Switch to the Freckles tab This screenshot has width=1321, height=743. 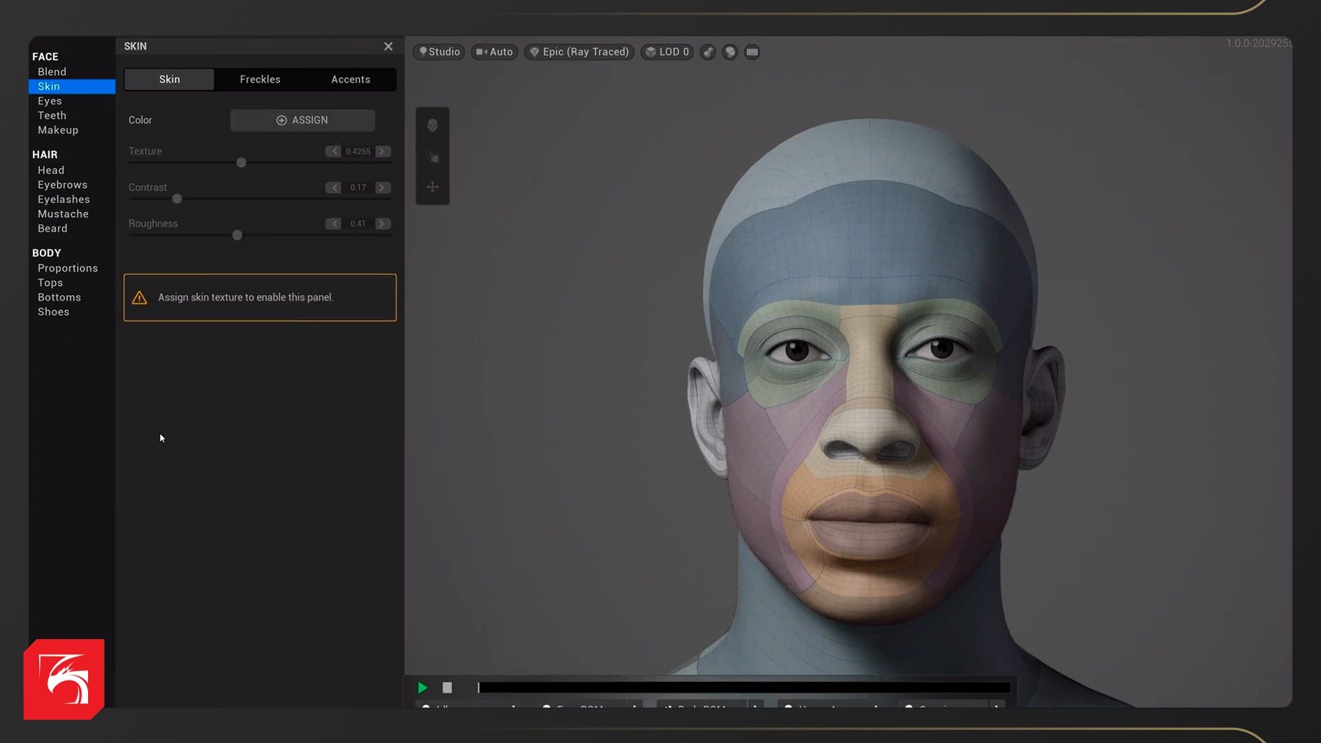click(x=260, y=79)
